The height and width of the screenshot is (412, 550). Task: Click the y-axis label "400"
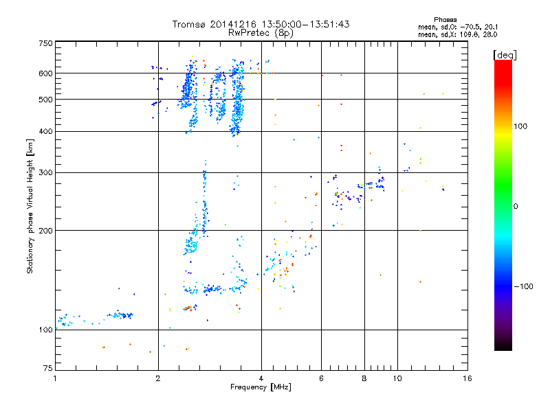[x=45, y=131]
